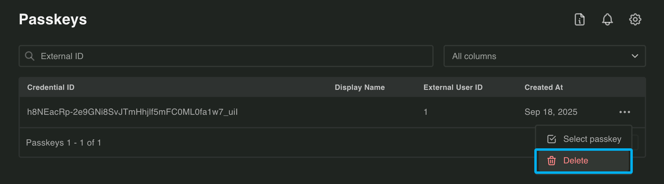Select the credential starting with h8NEacRp
This screenshot has height=184, width=664.
(133, 112)
